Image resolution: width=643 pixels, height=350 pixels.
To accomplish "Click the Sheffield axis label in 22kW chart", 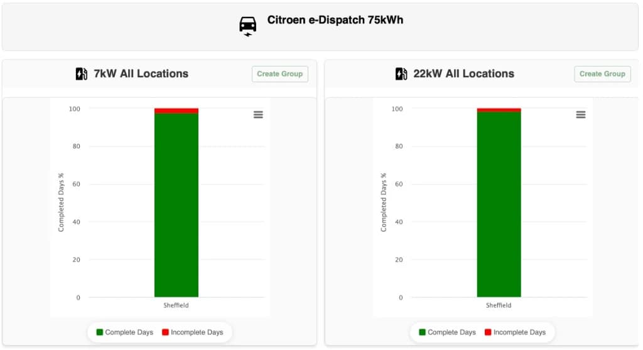I will (499, 305).
